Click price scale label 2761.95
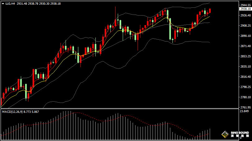Viewport: 252px width, 141px height. [245, 107]
